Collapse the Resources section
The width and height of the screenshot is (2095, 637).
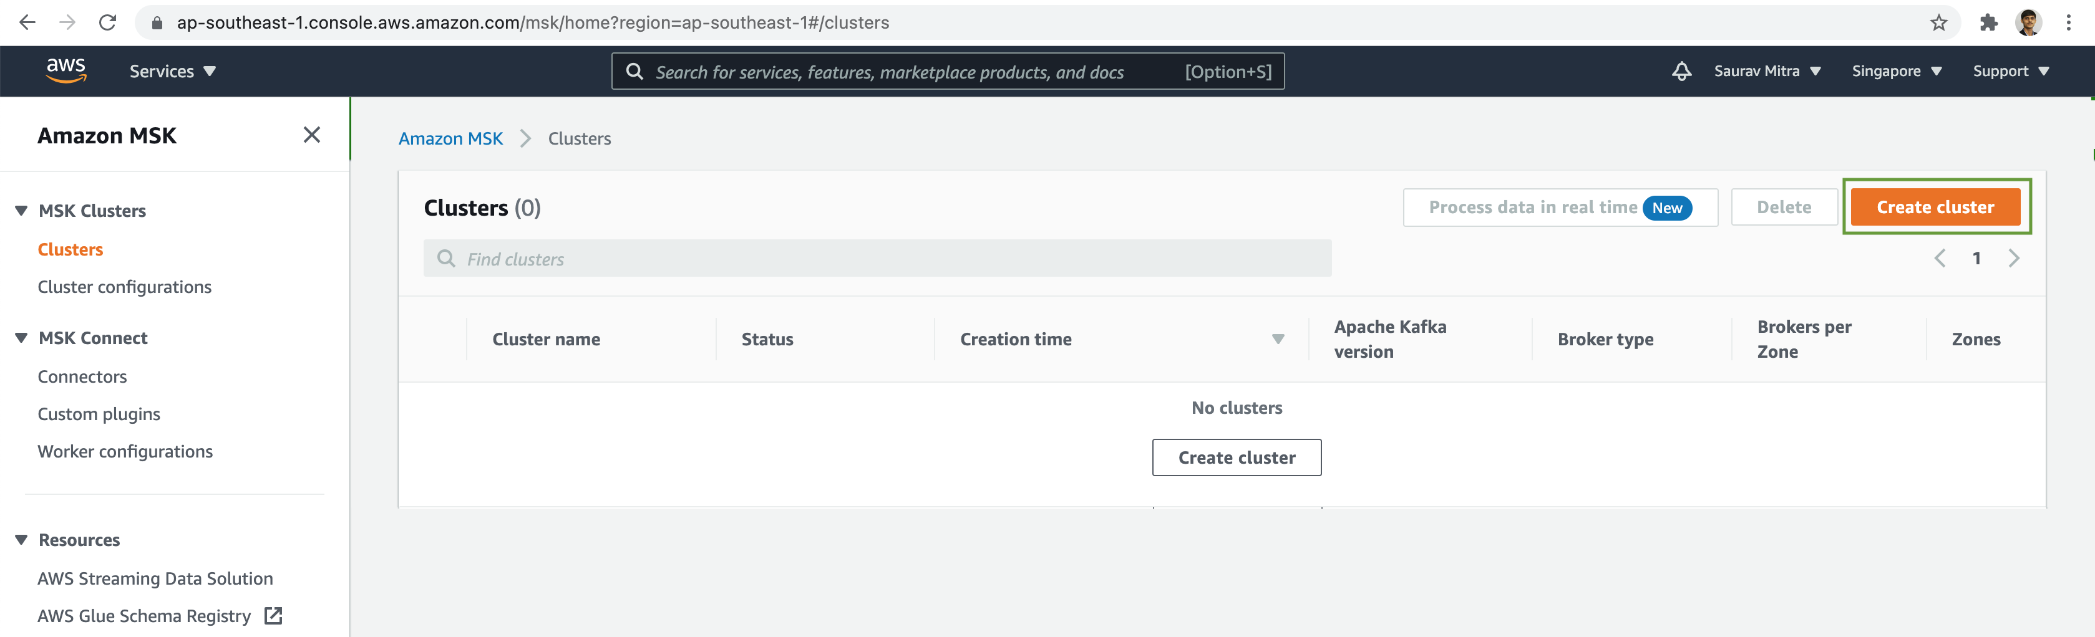coord(21,540)
